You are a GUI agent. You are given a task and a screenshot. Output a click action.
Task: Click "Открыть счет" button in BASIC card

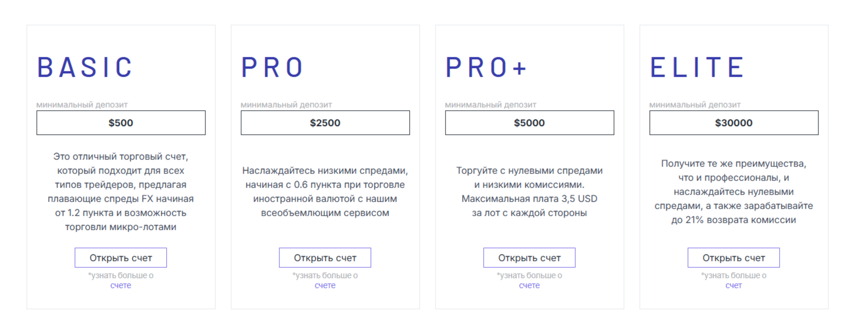click(x=120, y=258)
